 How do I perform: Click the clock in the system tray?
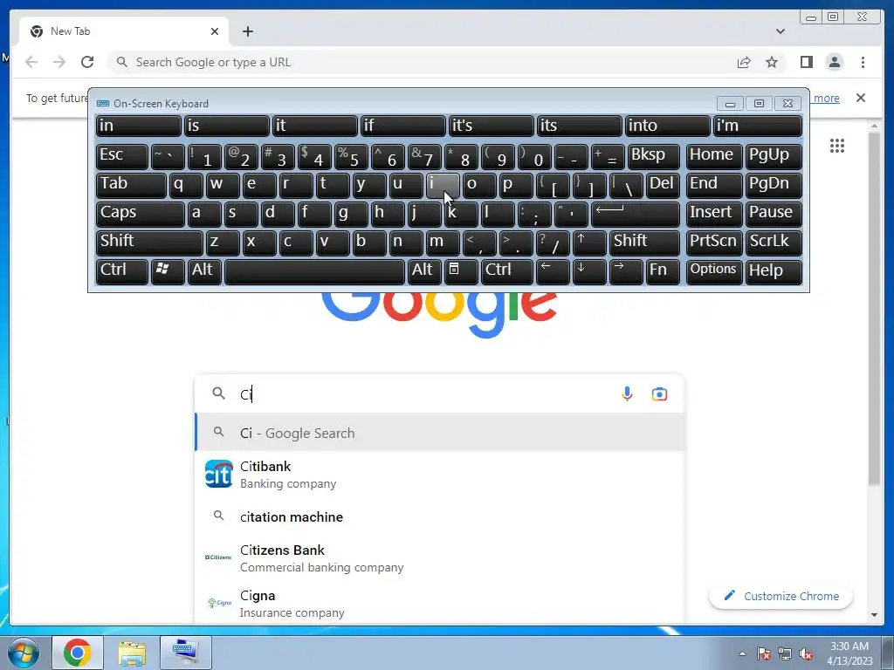(x=849, y=653)
